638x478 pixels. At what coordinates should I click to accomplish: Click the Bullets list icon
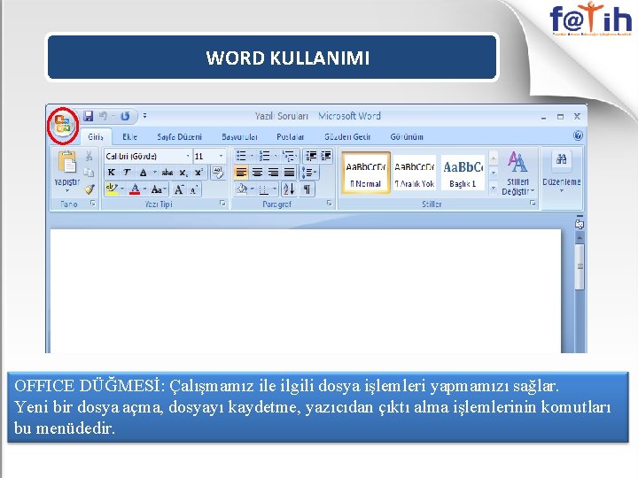(242, 156)
